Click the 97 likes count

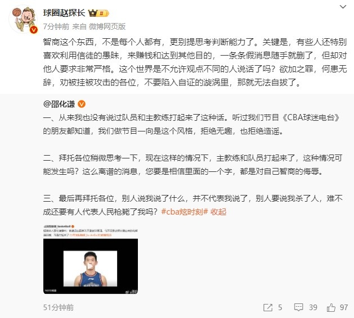pyautogui.click(x=344, y=307)
